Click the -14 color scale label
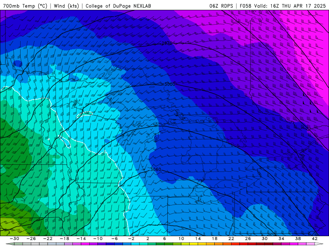 pyautogui.click(x=81, y=239)
